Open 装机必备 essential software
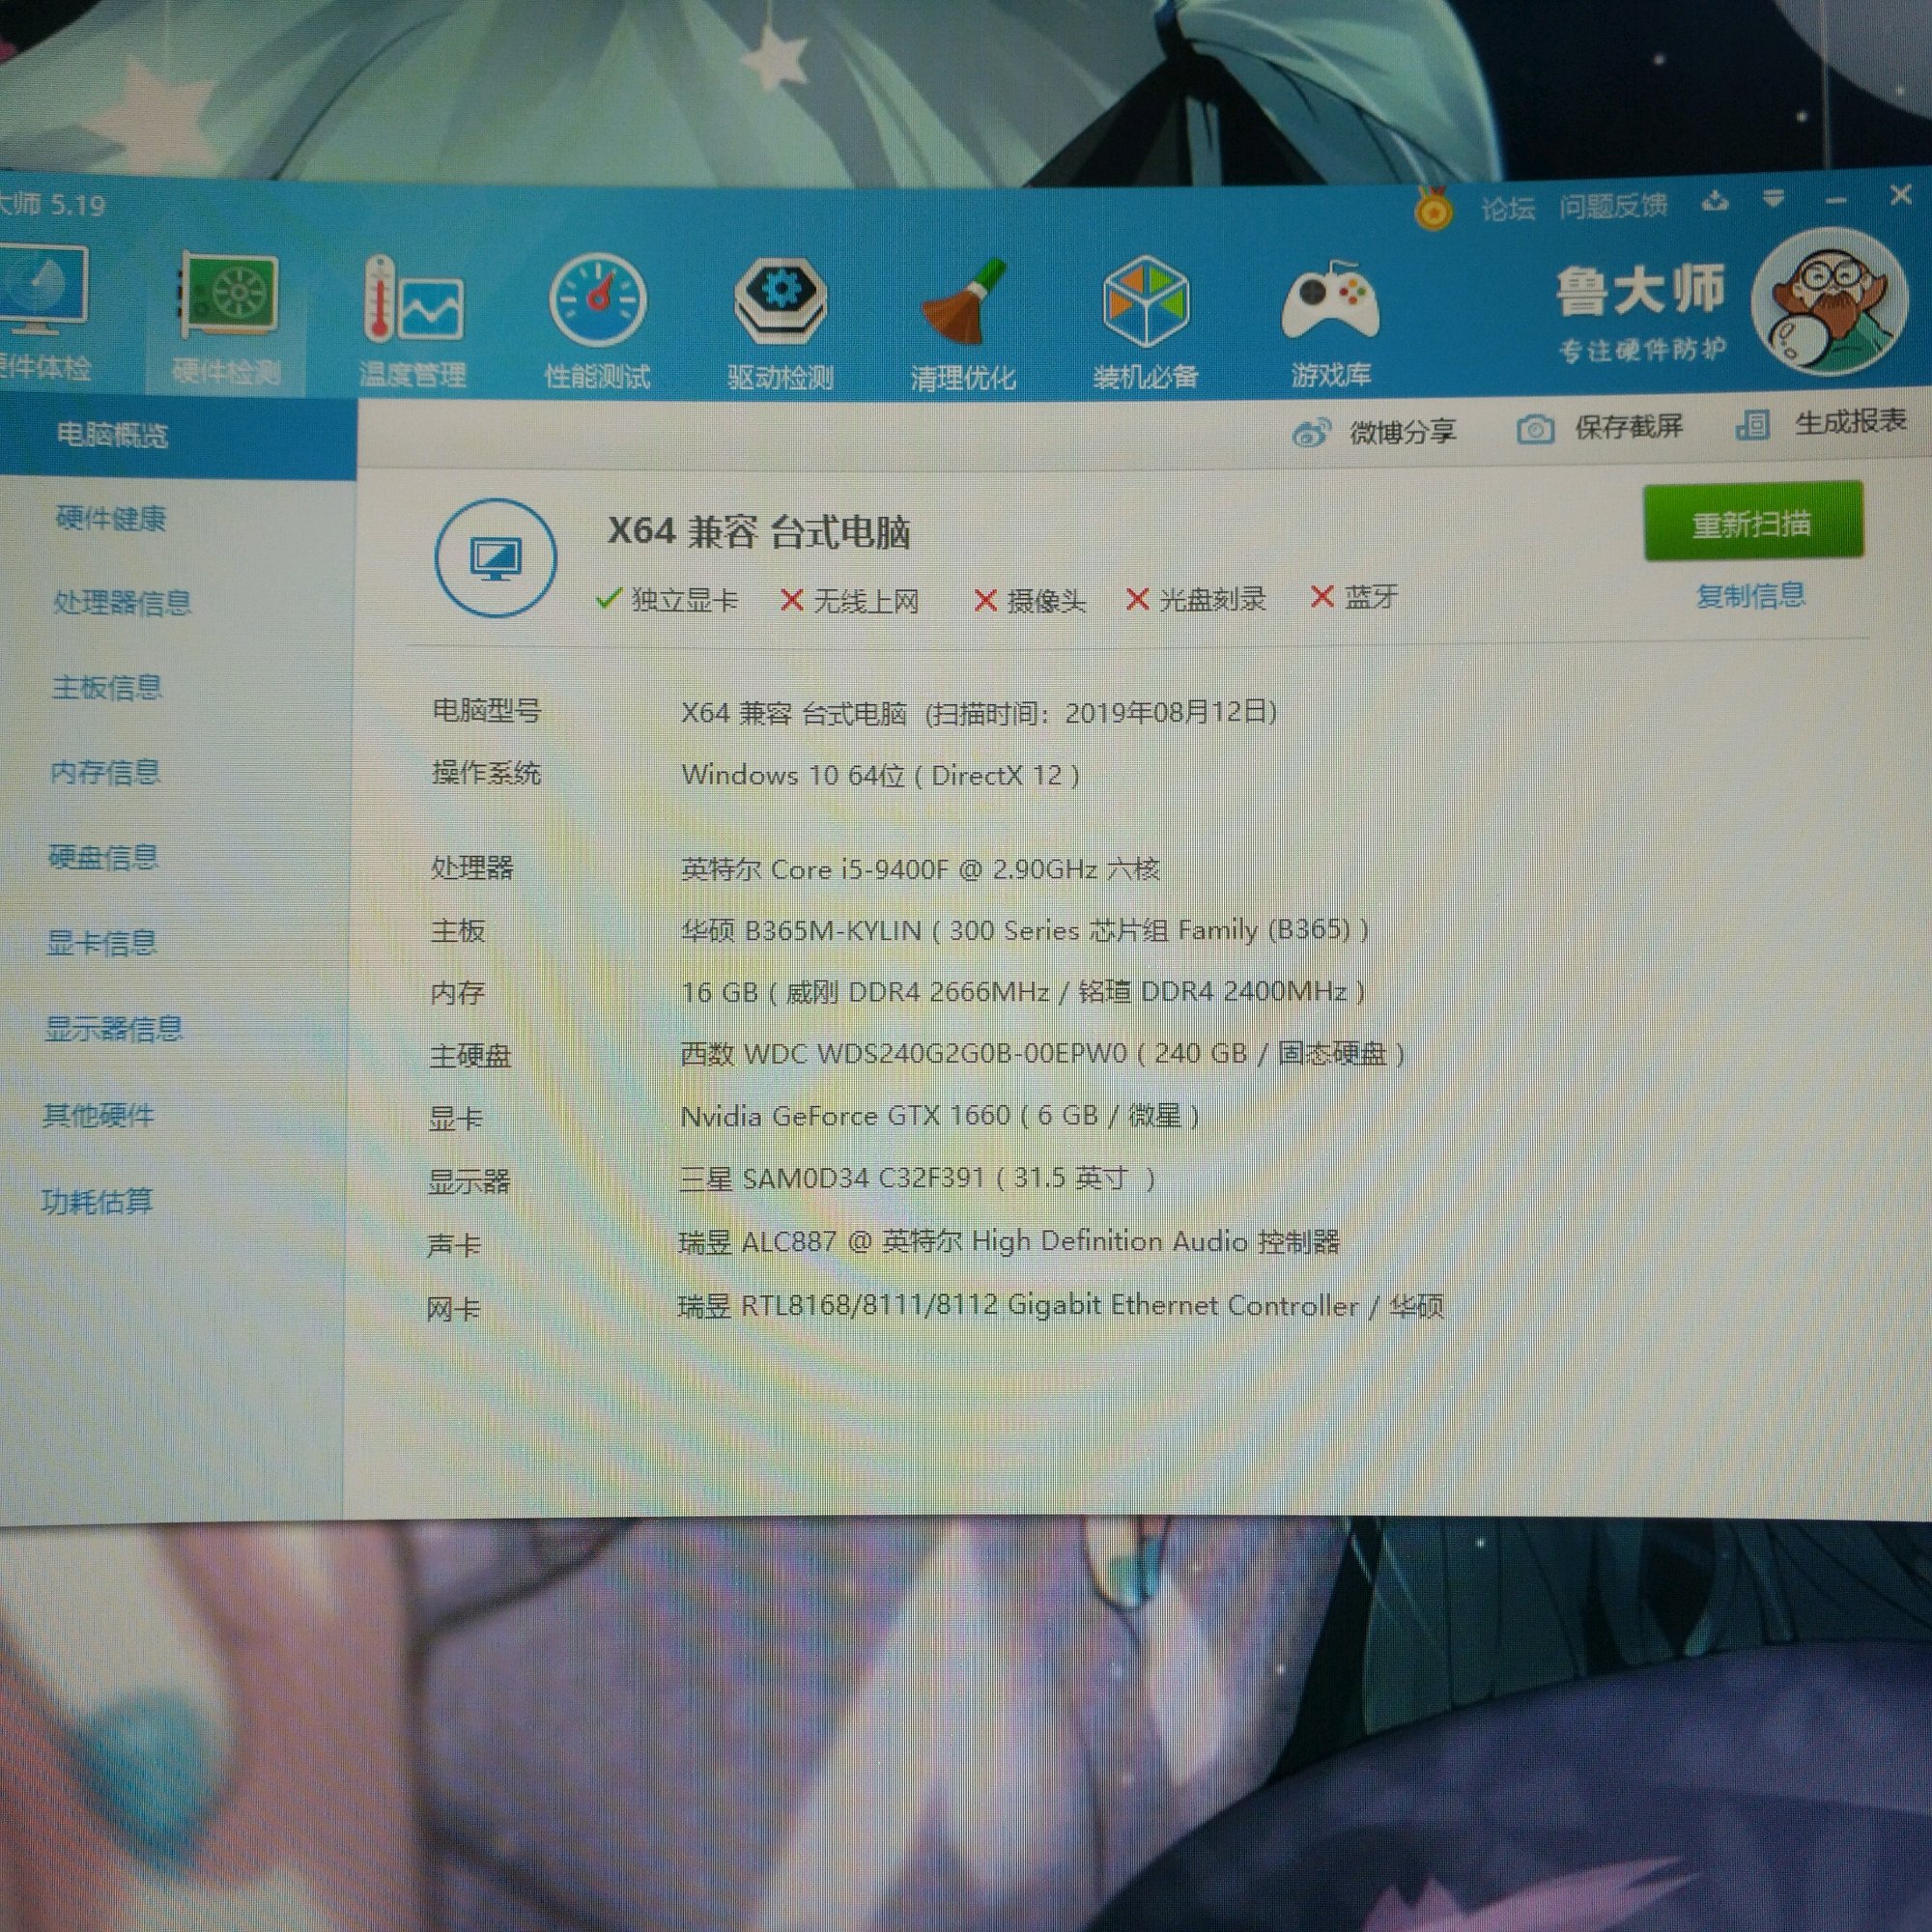The image size is (1932, 1932). click(1145, 322)
